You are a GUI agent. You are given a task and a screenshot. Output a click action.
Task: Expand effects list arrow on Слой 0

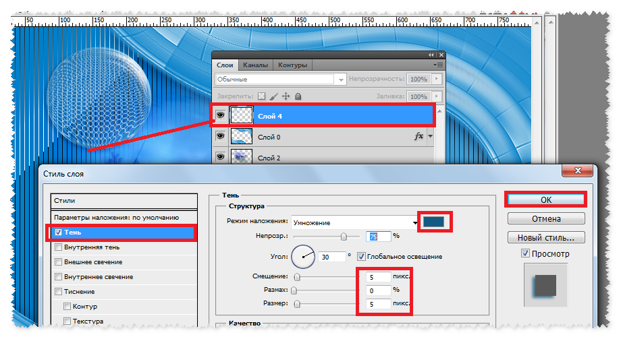click(430, 136)
